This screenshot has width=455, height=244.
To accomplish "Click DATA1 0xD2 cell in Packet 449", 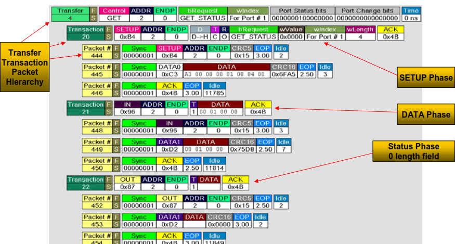I will tap(170, 146).
